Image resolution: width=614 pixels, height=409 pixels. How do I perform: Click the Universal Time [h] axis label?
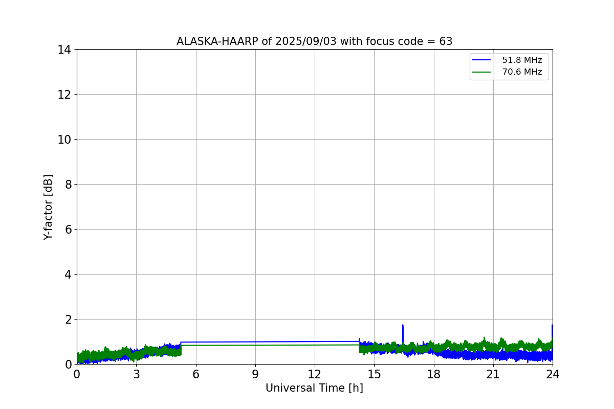(314, 388)
